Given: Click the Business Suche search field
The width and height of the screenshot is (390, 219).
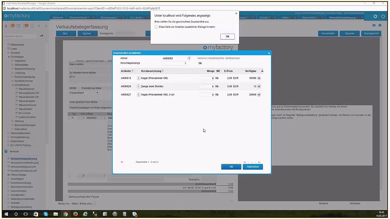Looking at the screenshot, I should click(x=21, y=36).
